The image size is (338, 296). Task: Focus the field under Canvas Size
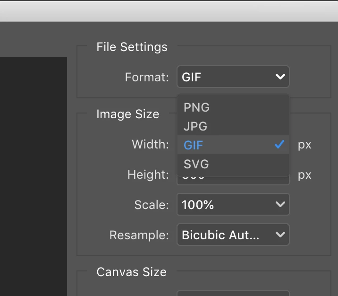[x=233, y=293]
